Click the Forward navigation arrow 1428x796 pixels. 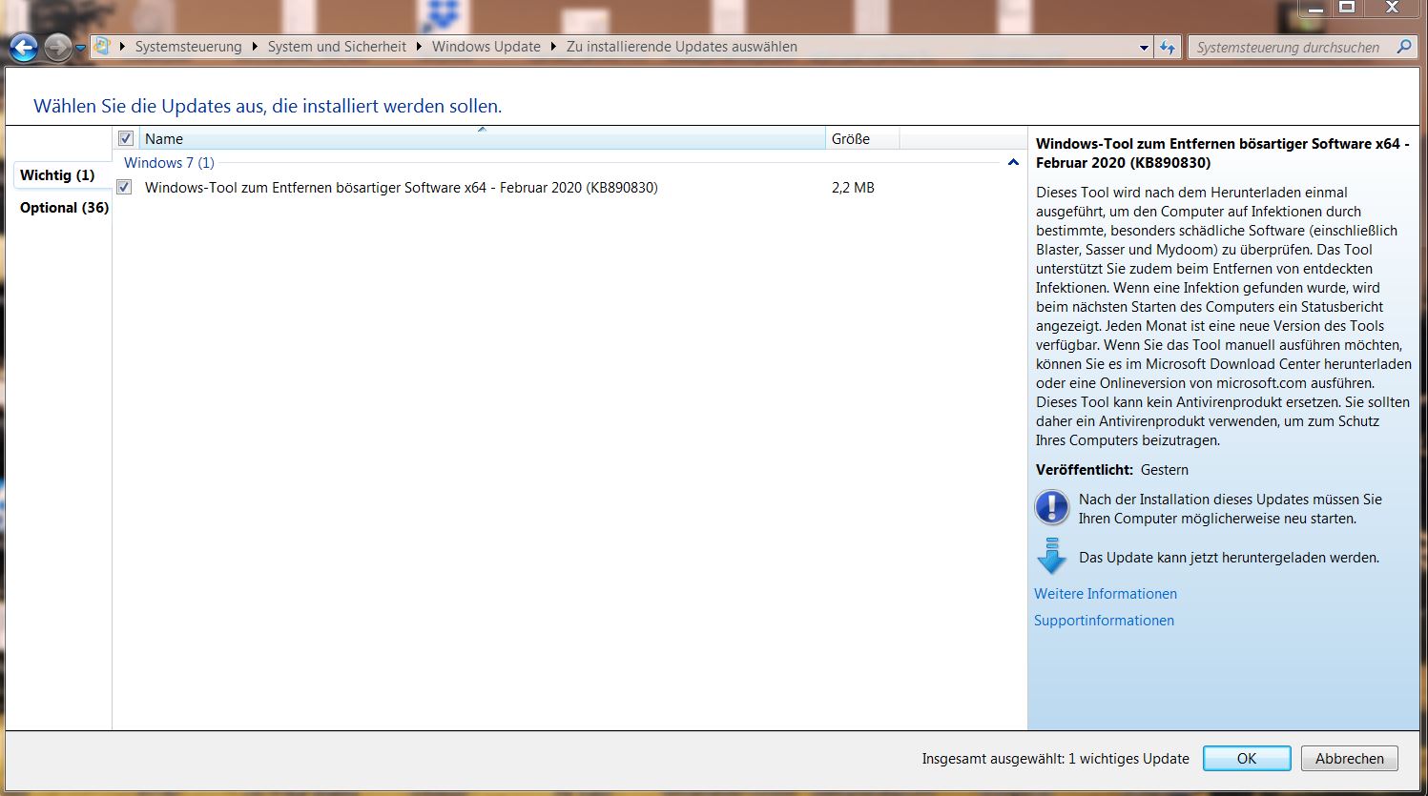point(57,47)
